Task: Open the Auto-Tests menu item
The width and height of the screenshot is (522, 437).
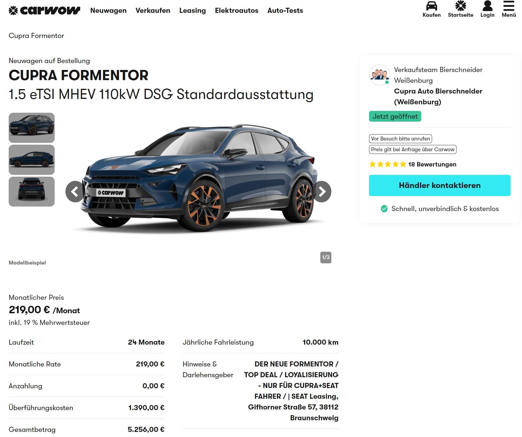Action: point(285,10)
